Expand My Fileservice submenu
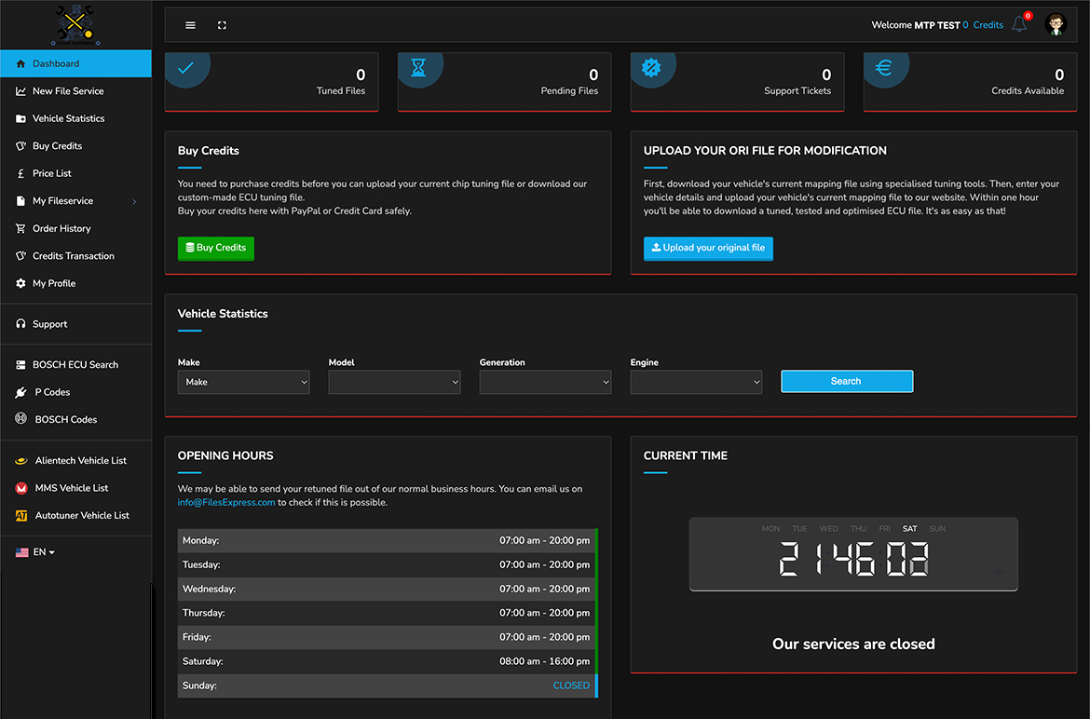 pyautogui.click(x=75, y=201)
